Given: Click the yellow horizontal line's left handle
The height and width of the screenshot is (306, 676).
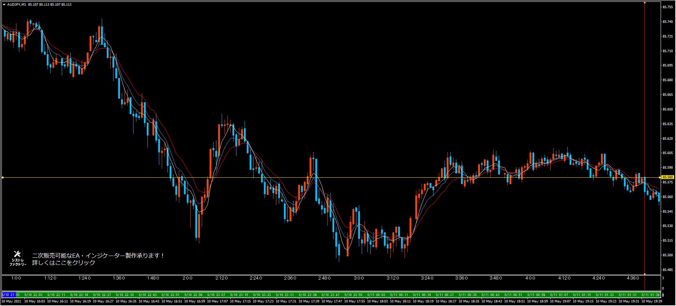Looking at the screenshot, I should [x=2, y=177].
